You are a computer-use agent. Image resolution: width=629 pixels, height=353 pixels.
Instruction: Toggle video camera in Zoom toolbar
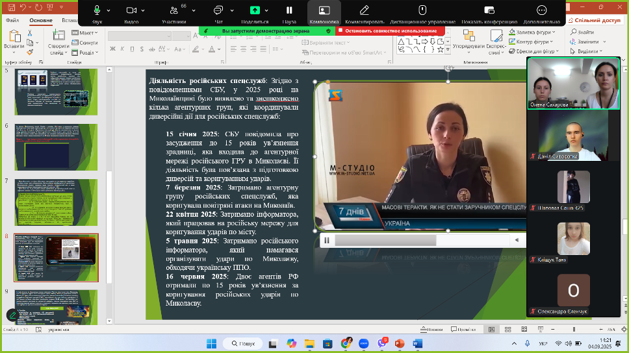pyautogui.click(x=131, y=10)
